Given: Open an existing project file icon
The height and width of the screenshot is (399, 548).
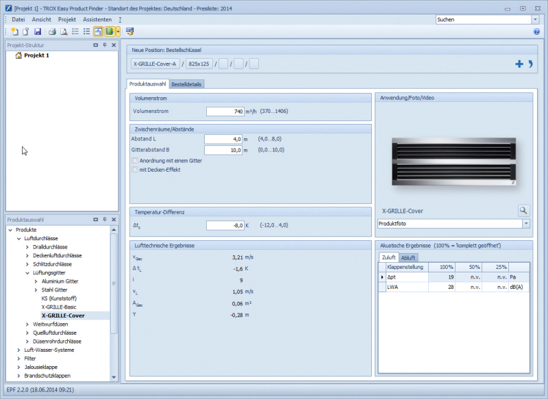Looking at the screenshot, I should coord(26,31).
